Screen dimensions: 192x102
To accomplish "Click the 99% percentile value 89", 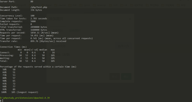I will point(14,89).
